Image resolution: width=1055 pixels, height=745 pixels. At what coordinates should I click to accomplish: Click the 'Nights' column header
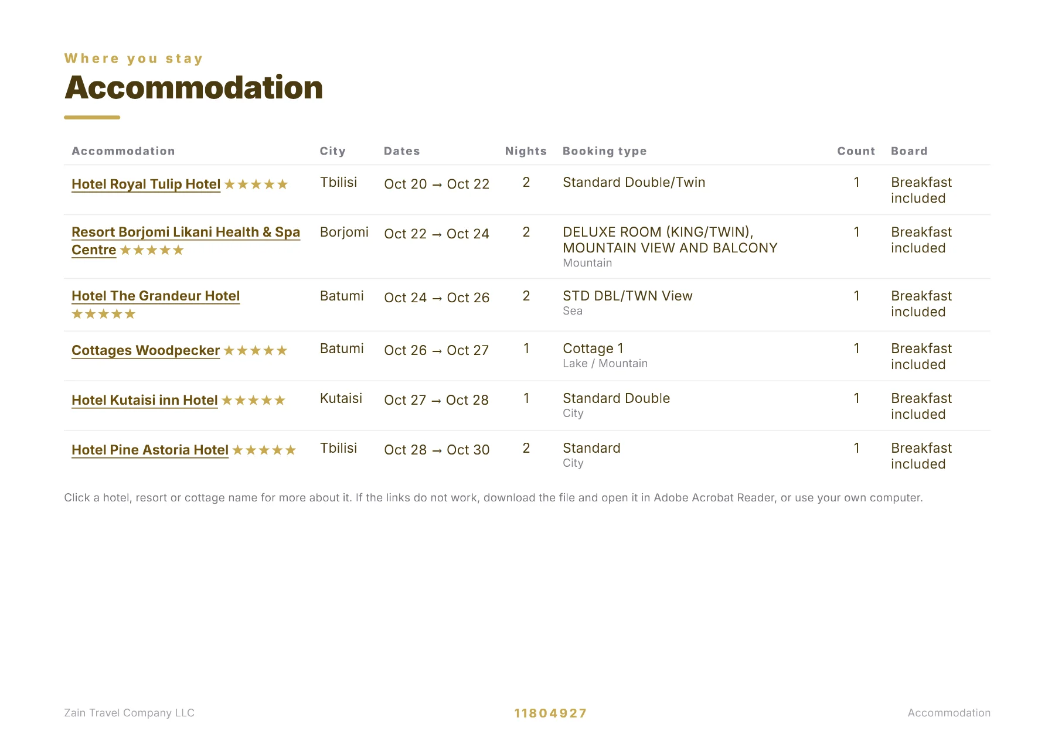click(526, 151)
